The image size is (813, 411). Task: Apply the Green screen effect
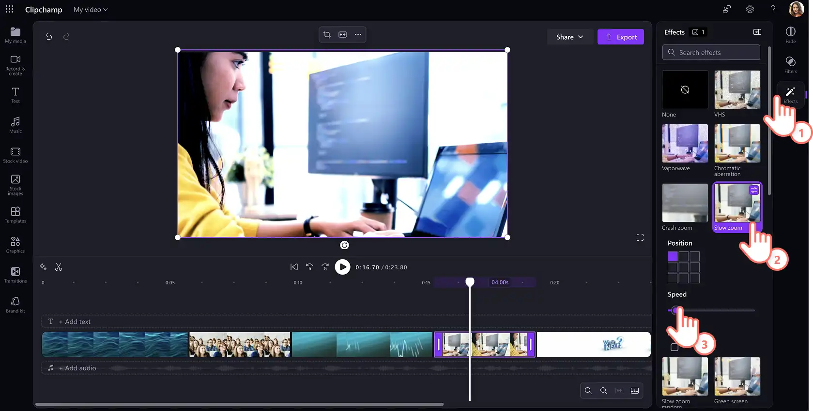click(737, 376)
